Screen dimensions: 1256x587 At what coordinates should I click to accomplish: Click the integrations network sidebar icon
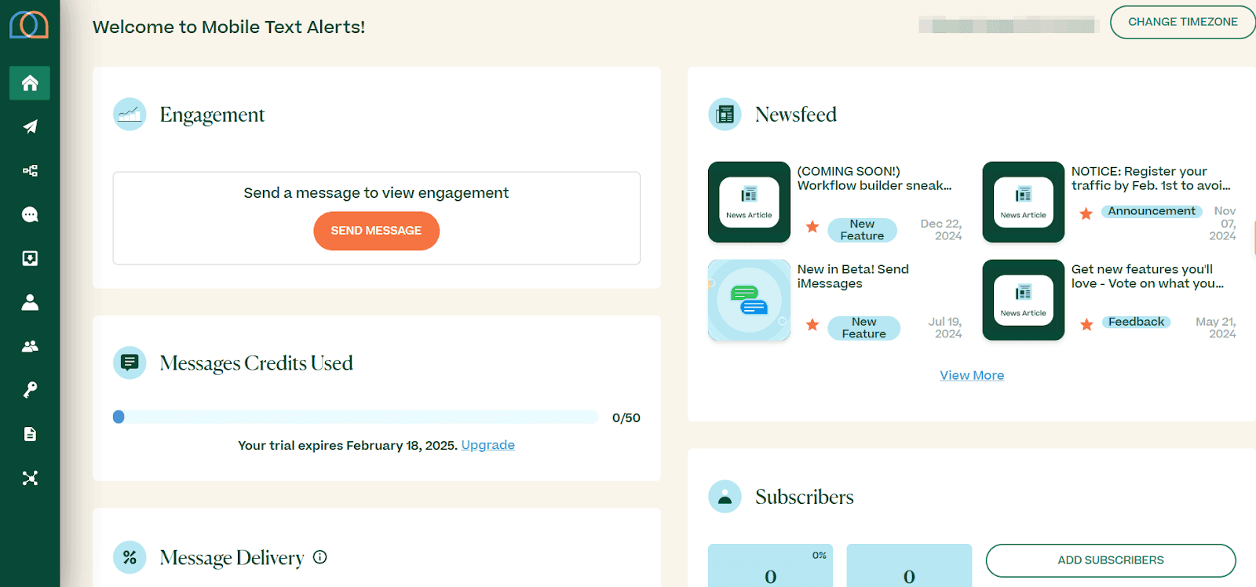(30, 478)
